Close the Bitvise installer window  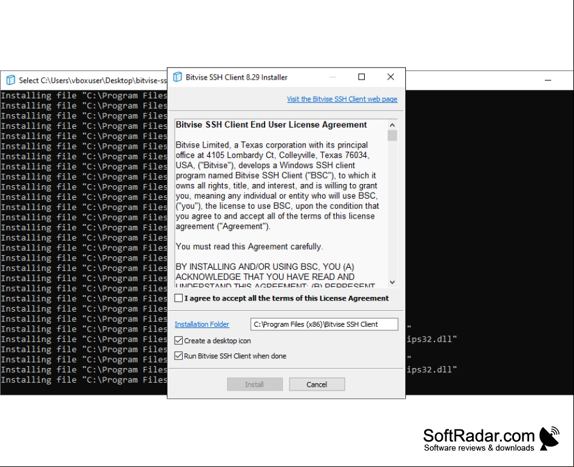point(391,77)
